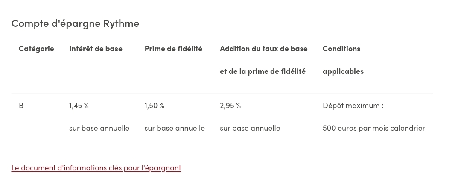Click sur base annuelle under 1,45 %
This screenshot has width=461, height=188.
coord(99,128)
